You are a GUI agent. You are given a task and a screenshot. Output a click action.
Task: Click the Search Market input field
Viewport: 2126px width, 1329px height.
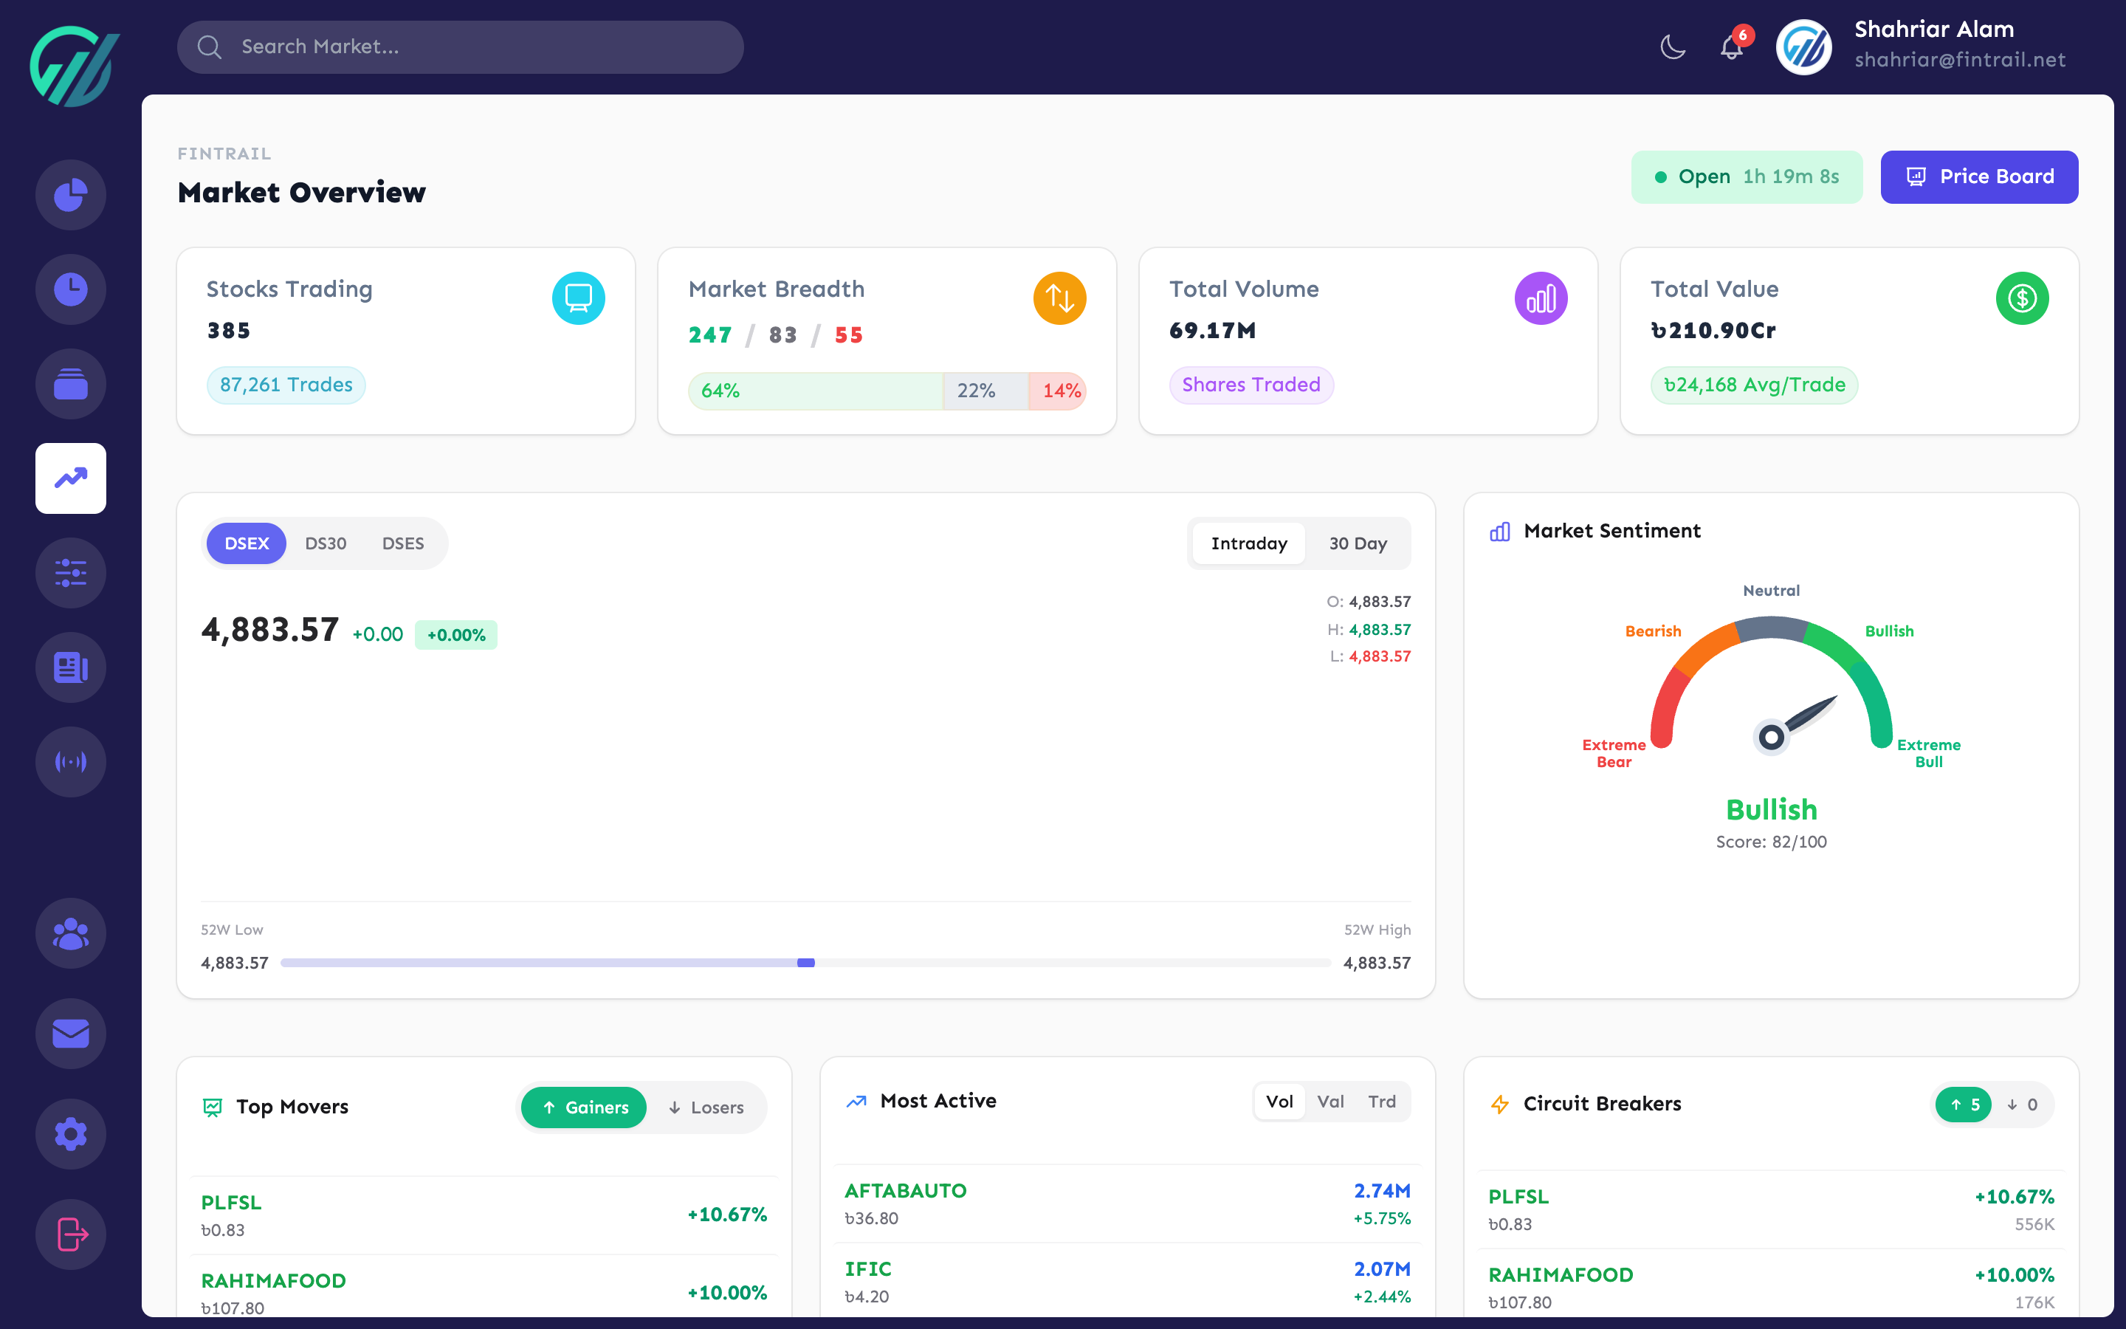coord(459,47)
